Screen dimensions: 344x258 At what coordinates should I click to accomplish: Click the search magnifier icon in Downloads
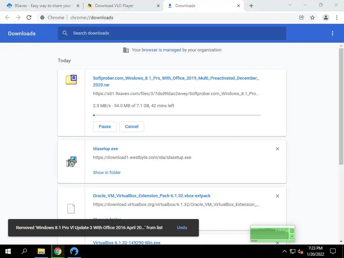65,33
